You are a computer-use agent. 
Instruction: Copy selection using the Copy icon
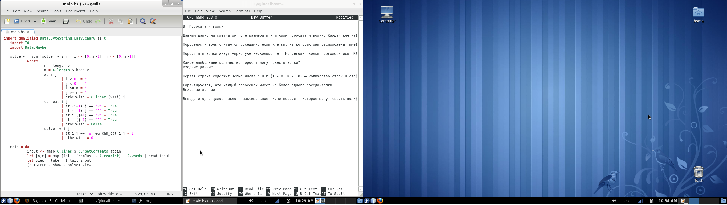click(x=121, y=21)
